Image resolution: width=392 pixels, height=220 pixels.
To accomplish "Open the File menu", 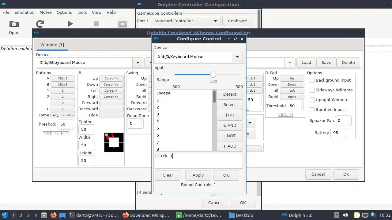I will (6, 12).
